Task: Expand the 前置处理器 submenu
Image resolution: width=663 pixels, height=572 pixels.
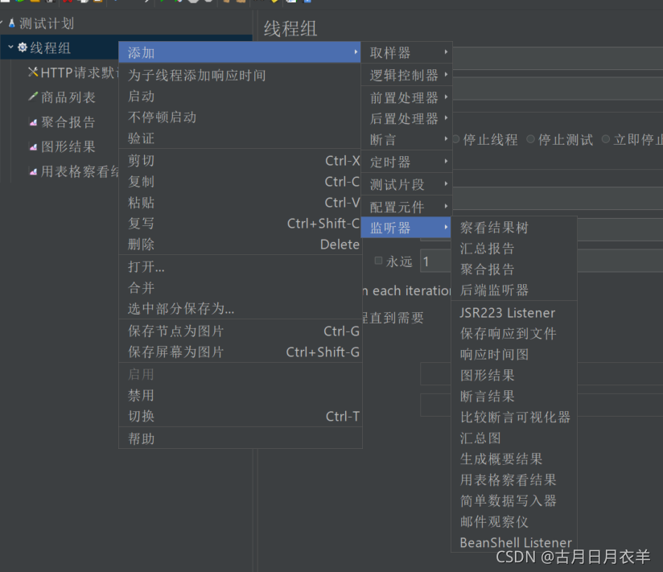Action: (x=407, y=97)
